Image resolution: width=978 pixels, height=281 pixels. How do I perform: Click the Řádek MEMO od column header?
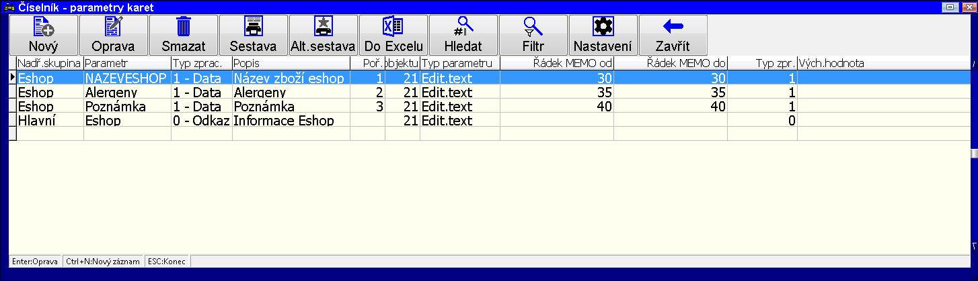(556, 63)
